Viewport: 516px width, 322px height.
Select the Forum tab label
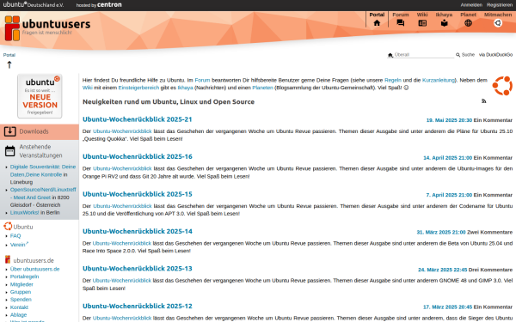401,15
